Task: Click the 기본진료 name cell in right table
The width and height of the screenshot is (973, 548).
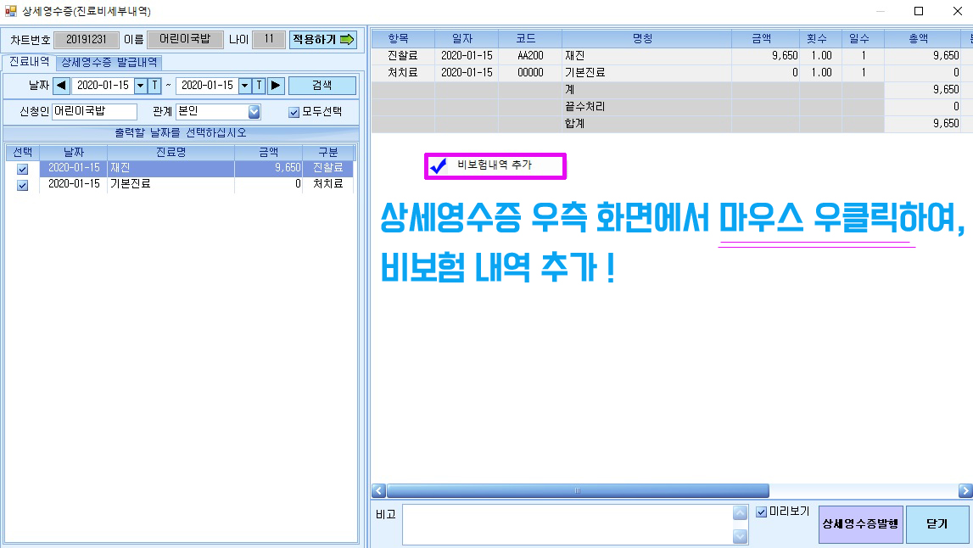Action: point(646,73)
